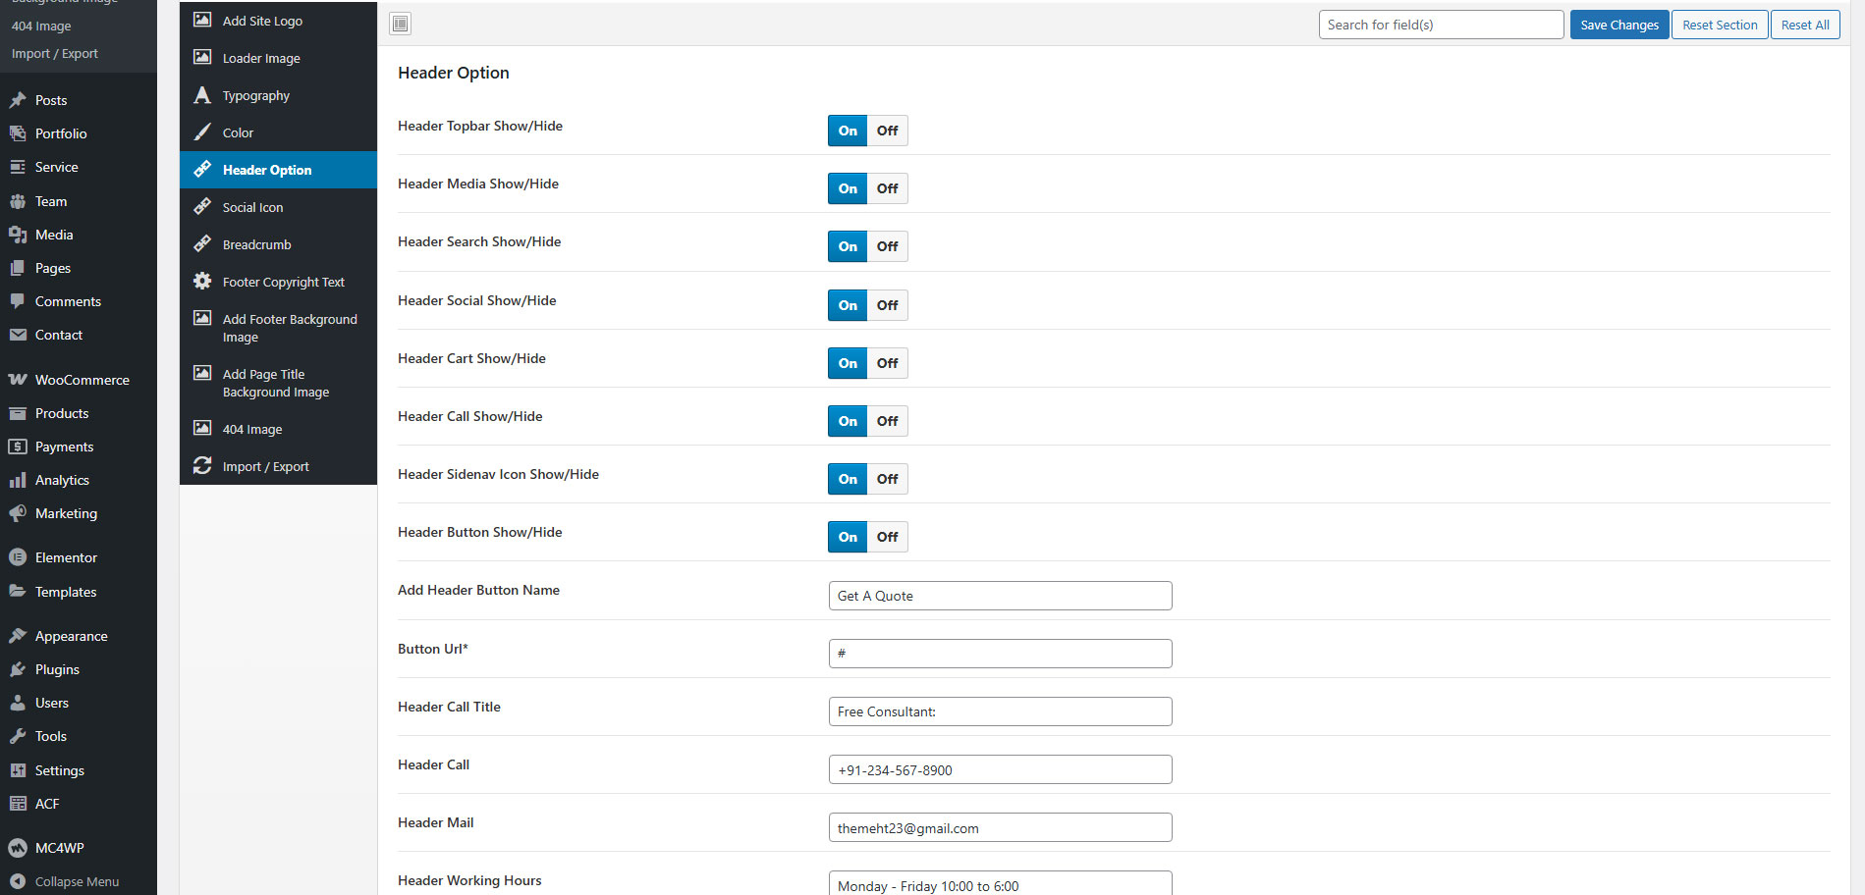The image size is (1865, 895).
Task: Open the Social Icon settings section
Action: [x=252, y=207]
